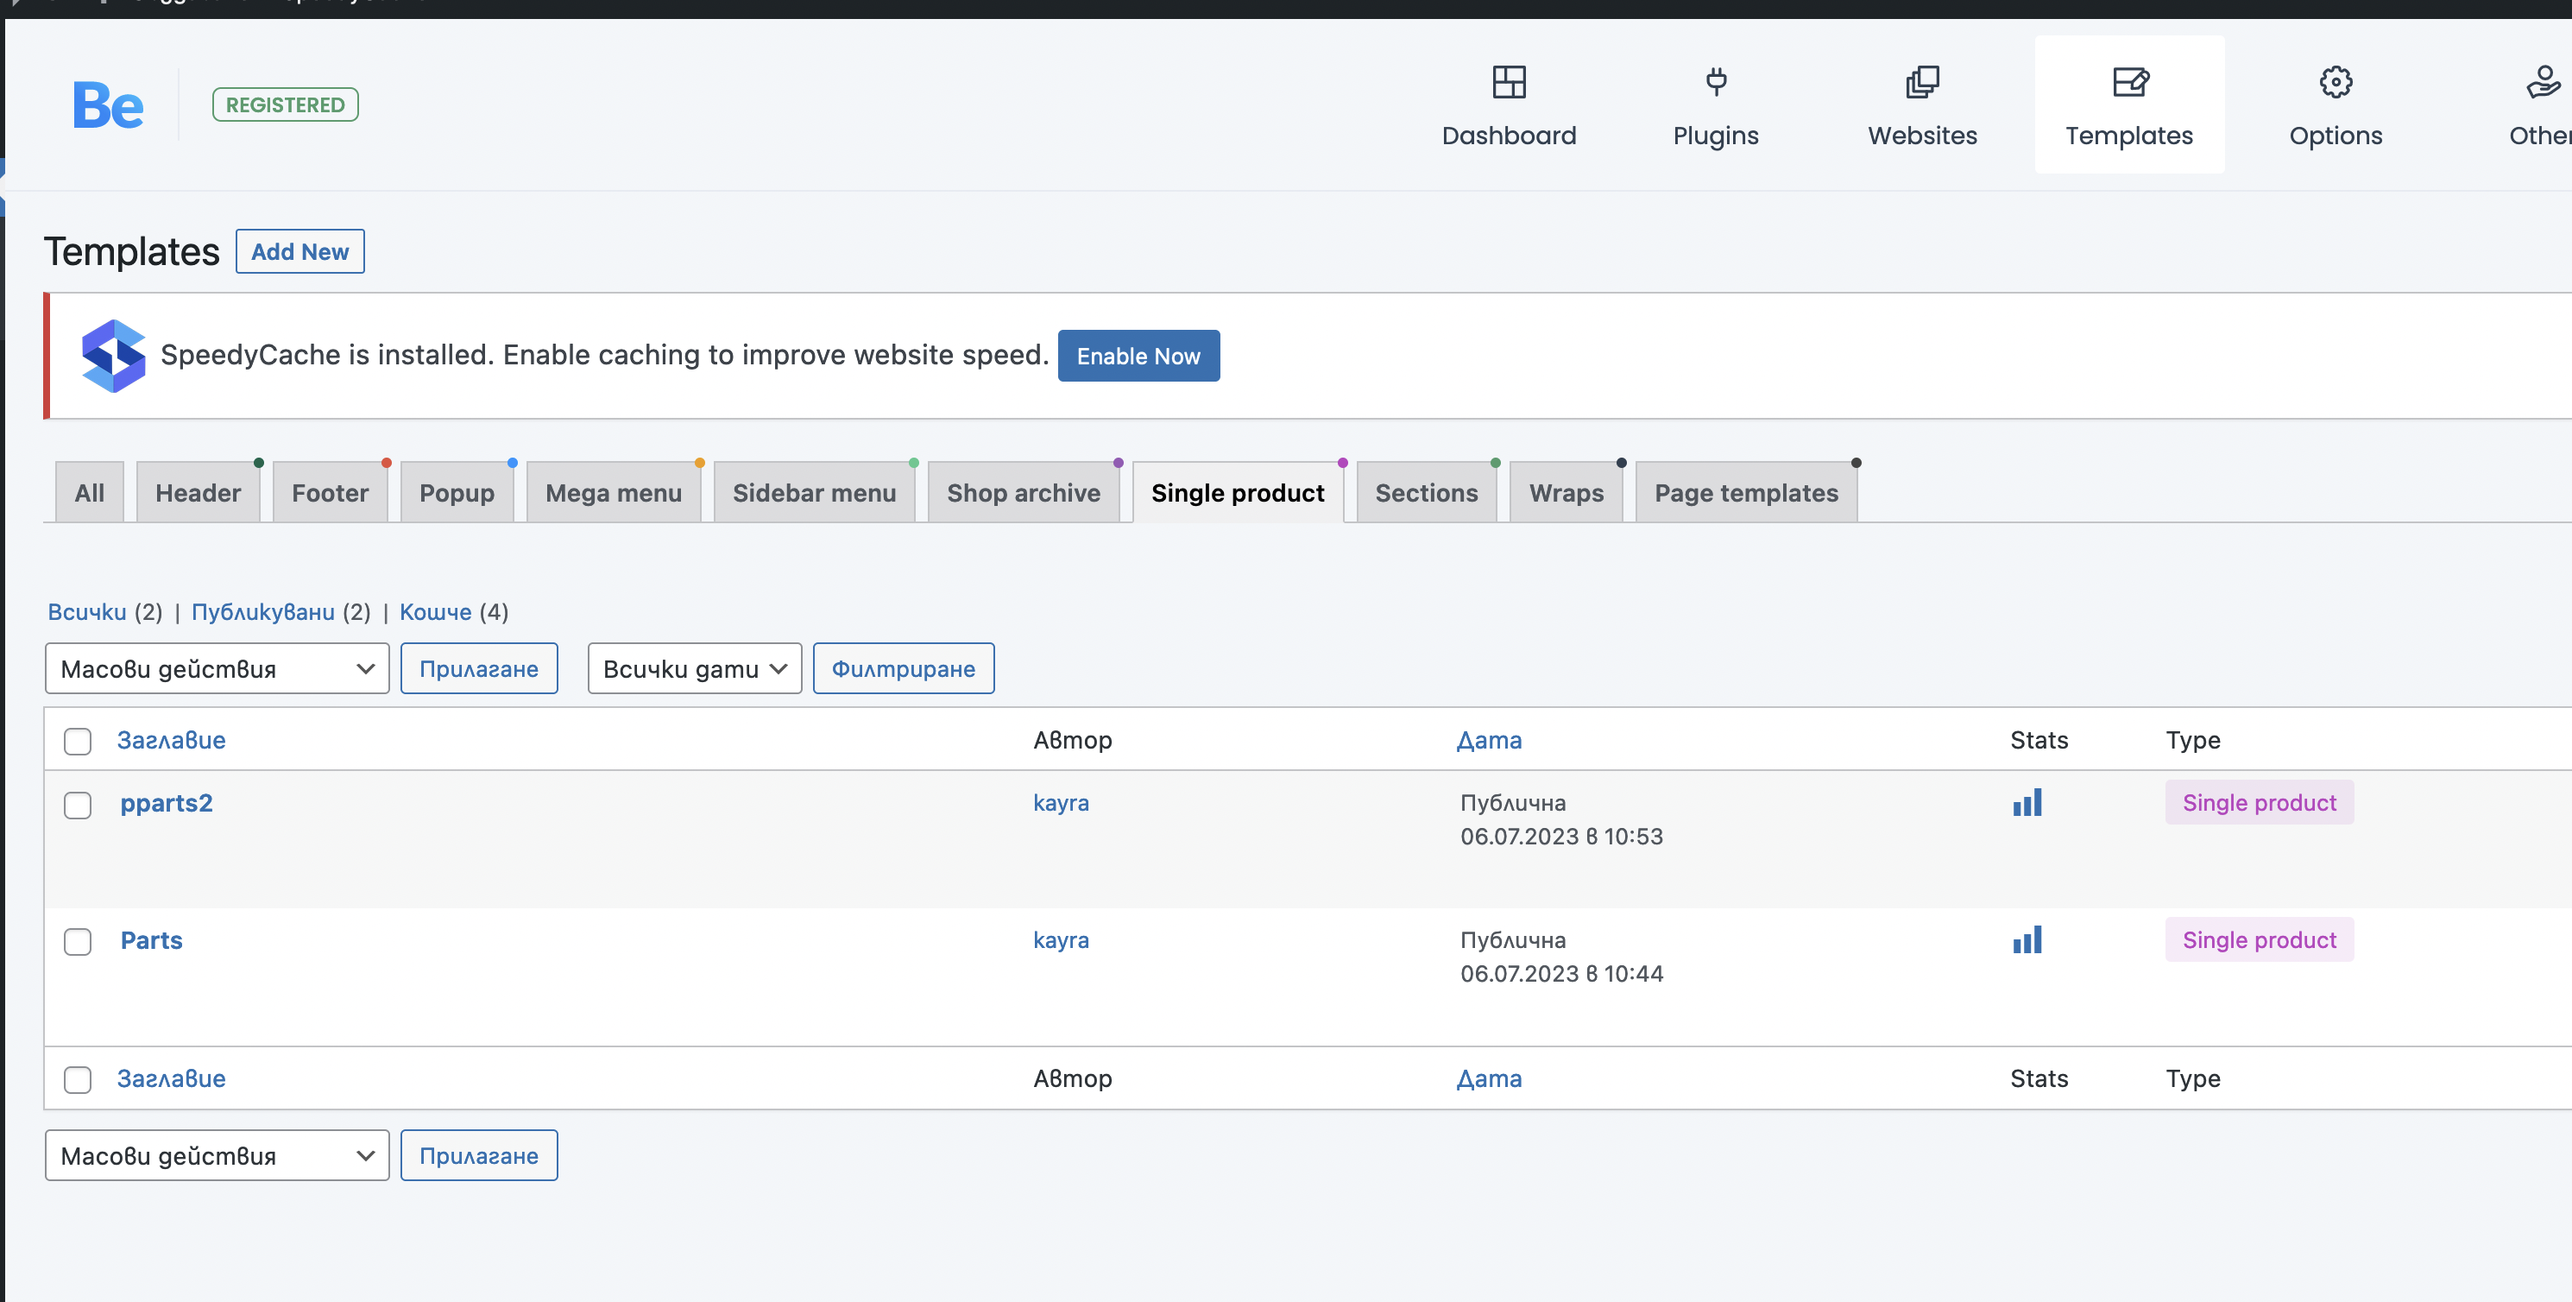Sort by Дата in table footer

(x=1489, y=1078)
